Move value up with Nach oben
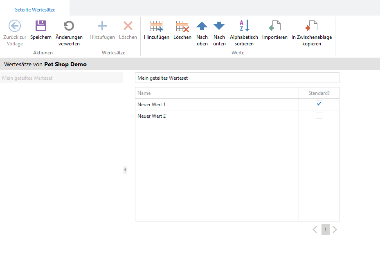This screenshot has height=262, width=380. tap(202, 27)
